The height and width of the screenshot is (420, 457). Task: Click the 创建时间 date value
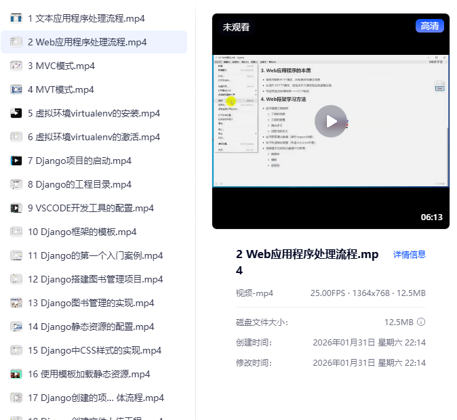tap(370, 343)
